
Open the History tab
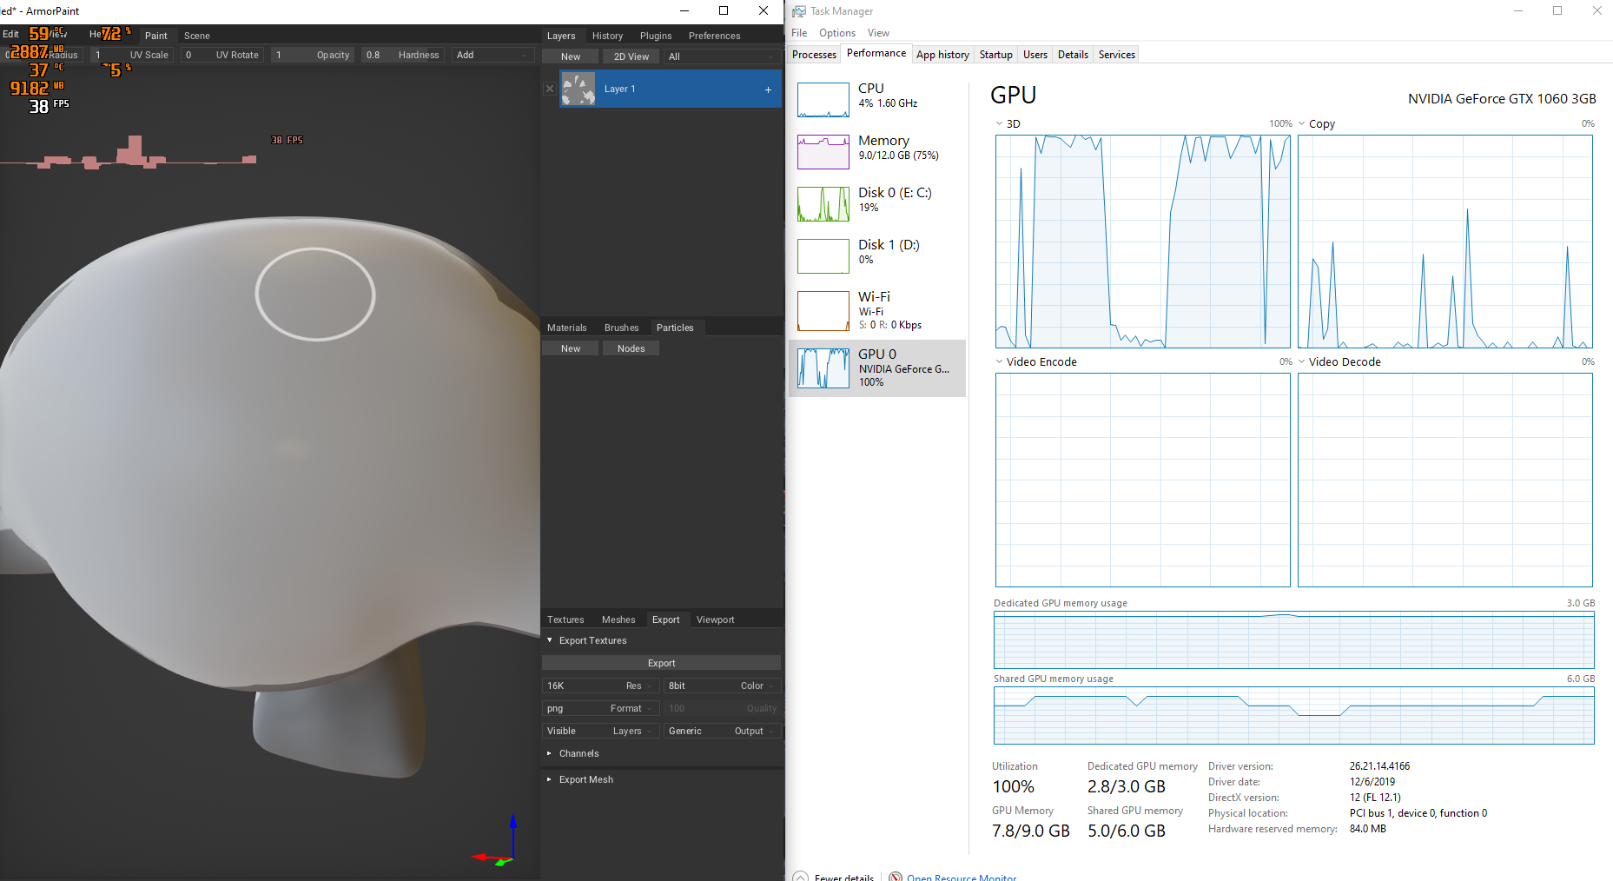click(x=607, y=36)
